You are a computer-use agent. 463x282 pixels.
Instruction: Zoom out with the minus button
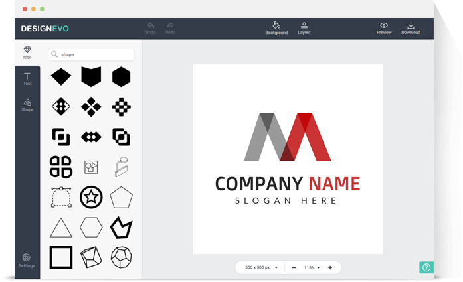tap(294, 267)
